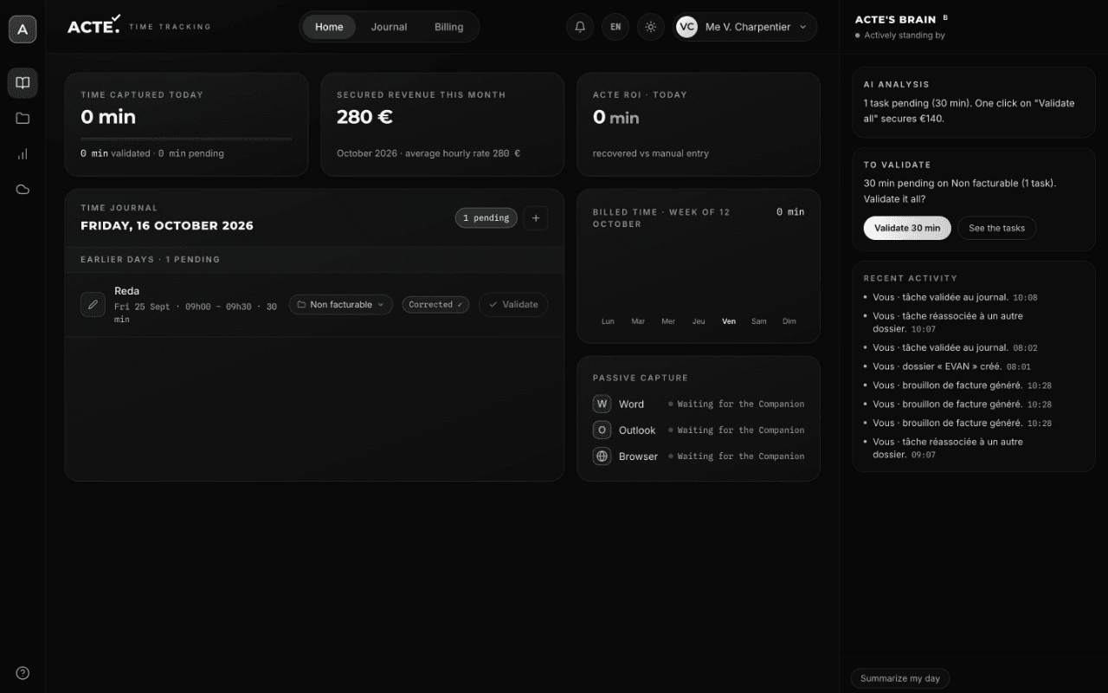
Task: Open the Non facturable folder dropdown
Action: coord(340,305)
